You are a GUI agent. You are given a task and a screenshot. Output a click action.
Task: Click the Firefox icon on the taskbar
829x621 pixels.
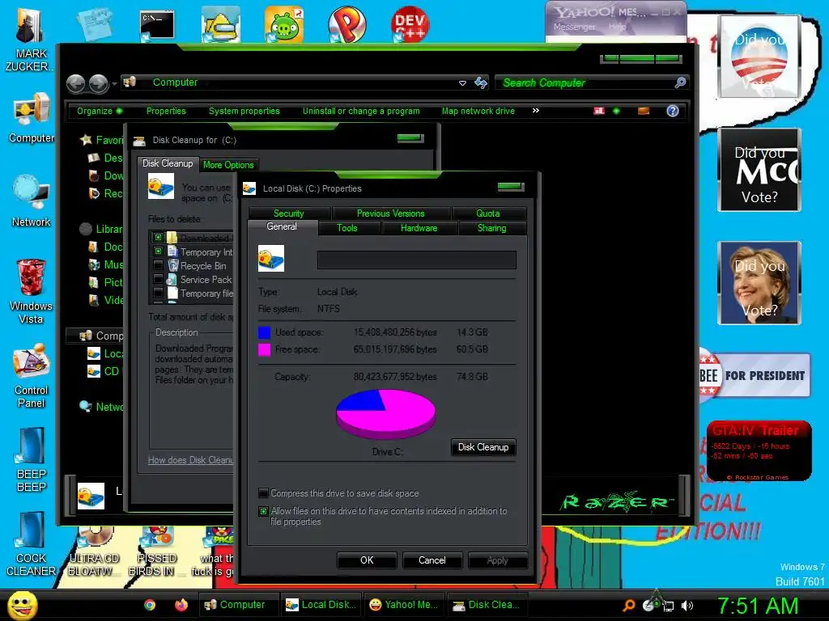click(x=181, y=605)
